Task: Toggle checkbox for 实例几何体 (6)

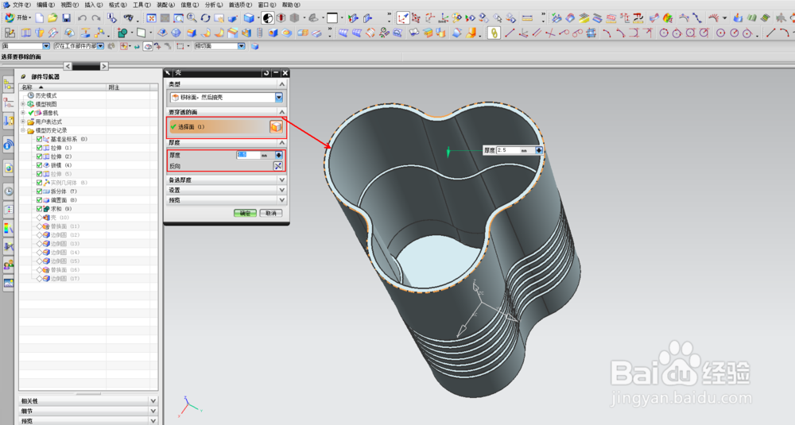Action: [x=39, y=183]
